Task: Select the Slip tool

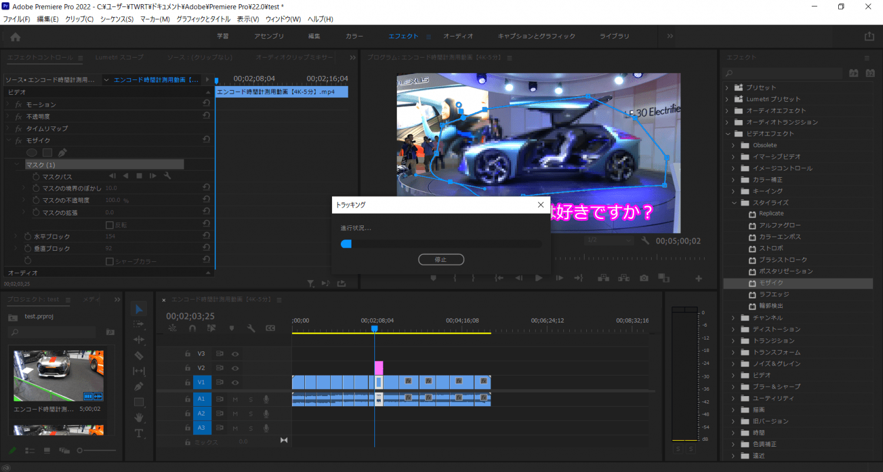Action: coord(139,371)
